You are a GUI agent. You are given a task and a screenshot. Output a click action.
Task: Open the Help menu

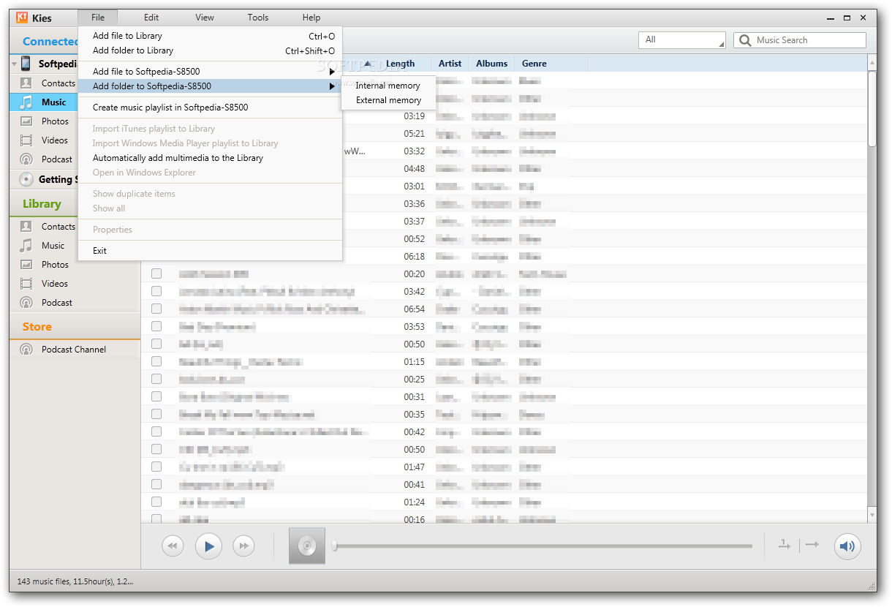pyautogui.click(x=311, y=18)
